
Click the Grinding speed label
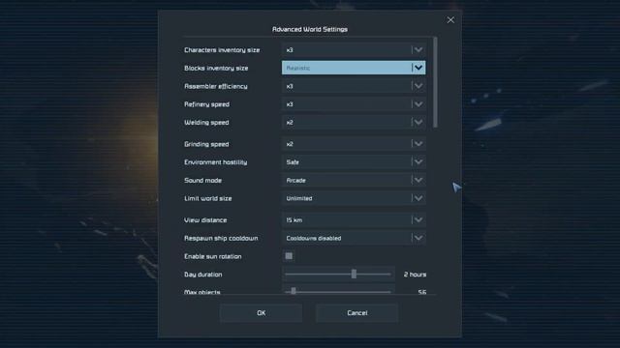click(206, 144)
